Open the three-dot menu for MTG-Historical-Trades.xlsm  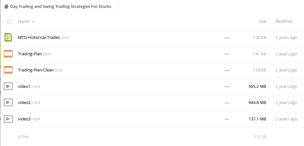(227, 38)
